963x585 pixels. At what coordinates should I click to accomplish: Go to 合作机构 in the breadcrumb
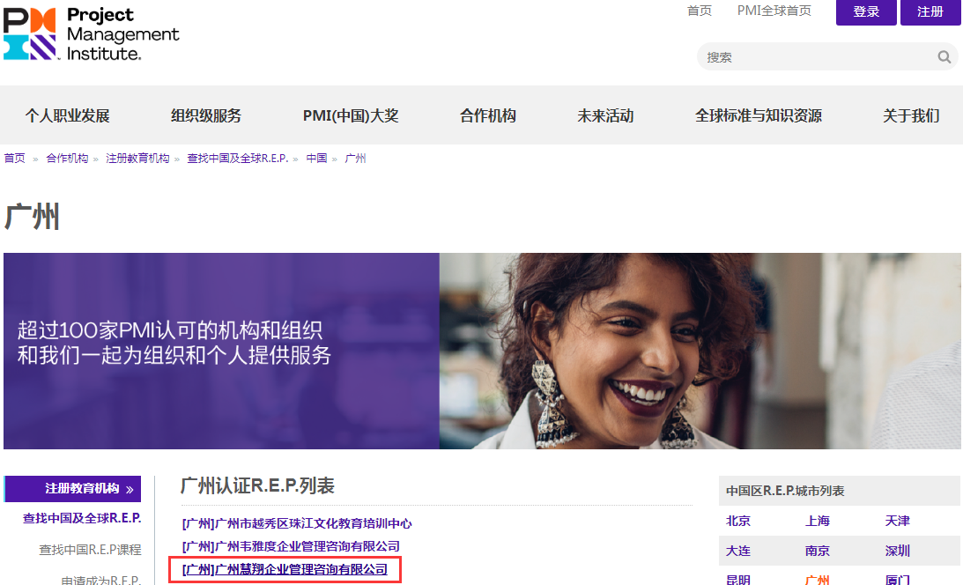[x=67, y=159]
